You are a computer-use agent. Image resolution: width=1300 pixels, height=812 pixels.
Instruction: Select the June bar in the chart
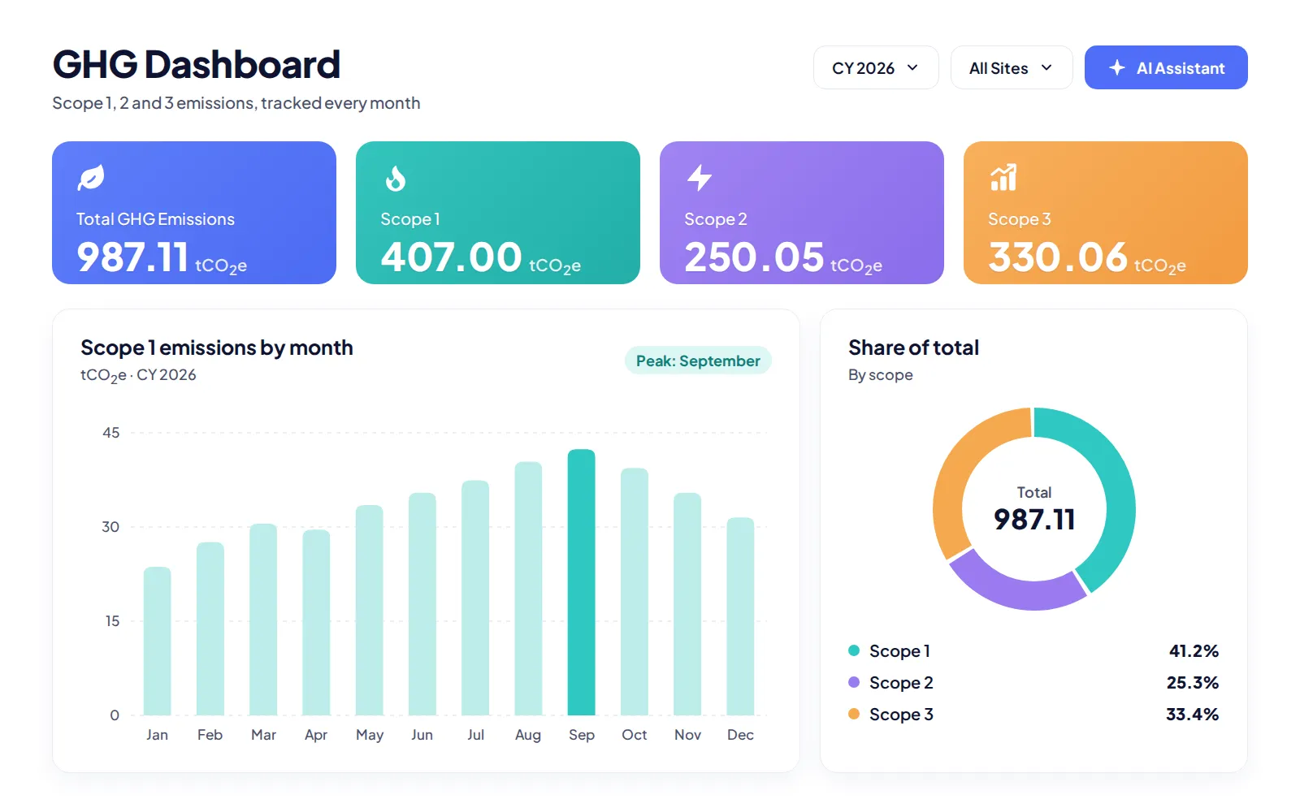(x=422, y=604)
